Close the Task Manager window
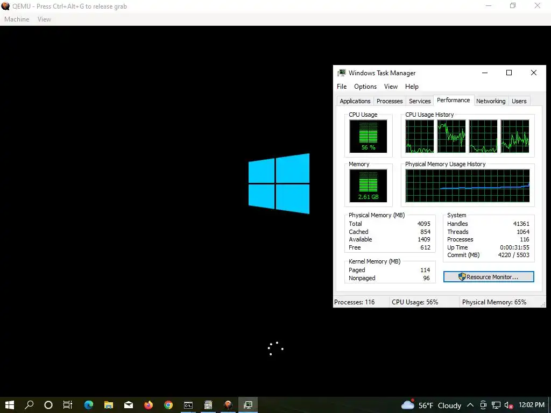Viewport: 551px width, 413px height. tap(533, 73)
